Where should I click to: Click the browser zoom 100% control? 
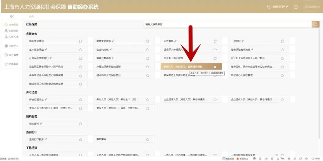pos(317,159)
